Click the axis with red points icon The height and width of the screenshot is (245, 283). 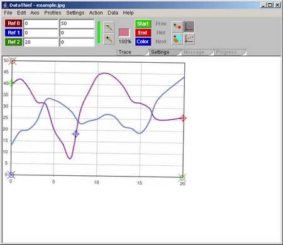[x=189, y=39]
